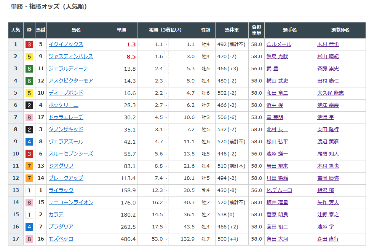377x252 pixels.
Task: Open jockey link 鮫島 克駿
Action: point(277,56)
